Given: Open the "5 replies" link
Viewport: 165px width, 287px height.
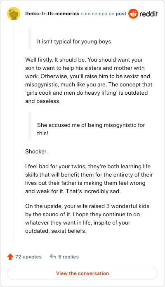Looking at the screenshot, I should pos(68,257).
